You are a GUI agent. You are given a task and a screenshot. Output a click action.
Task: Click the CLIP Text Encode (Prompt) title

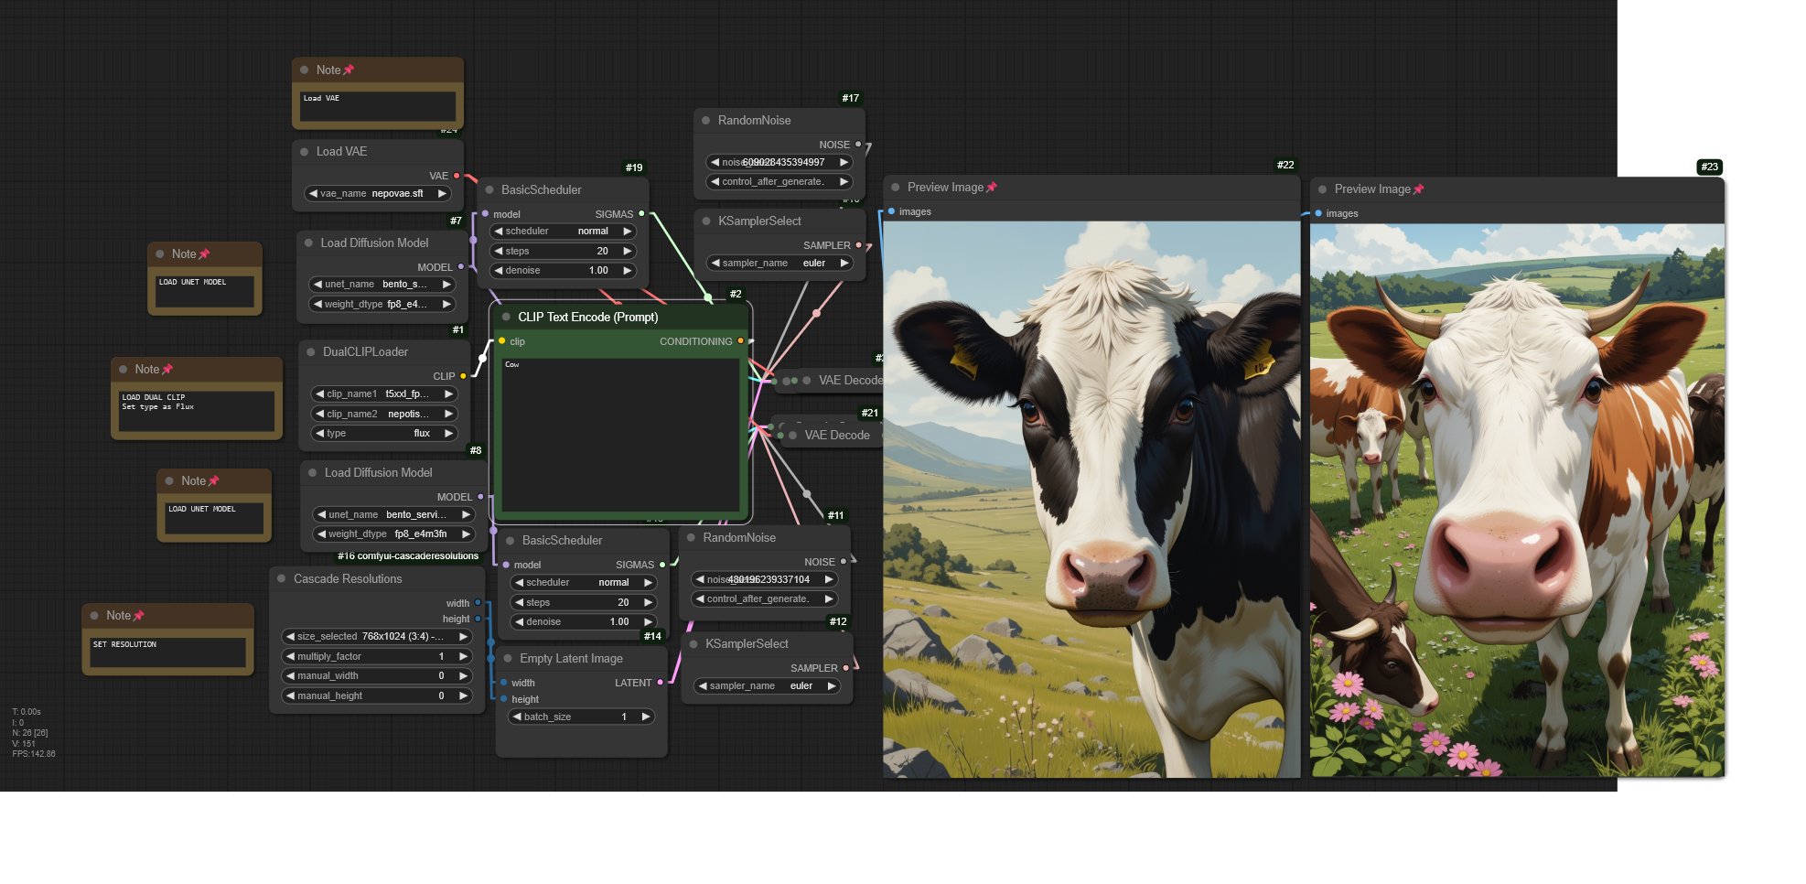pyautogui.click(x=588, y=317)
